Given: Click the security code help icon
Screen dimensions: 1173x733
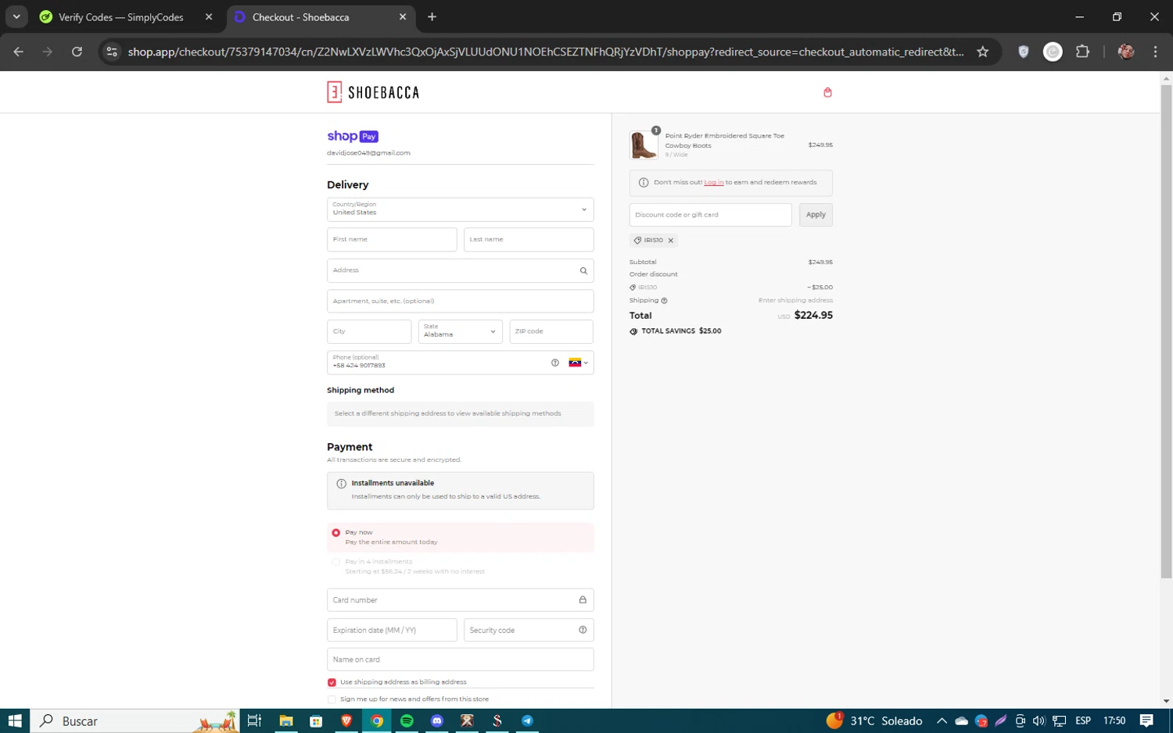Looking at the screenshot, I should (x=583, y=630).
